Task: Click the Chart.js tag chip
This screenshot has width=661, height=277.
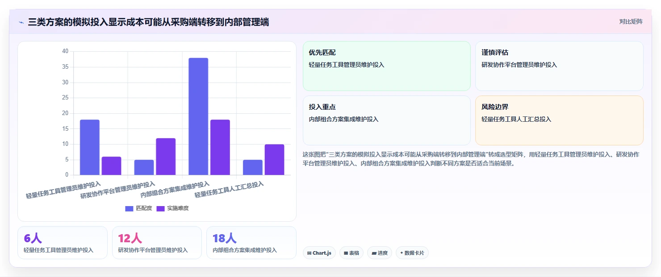Action: pos(319,253)
